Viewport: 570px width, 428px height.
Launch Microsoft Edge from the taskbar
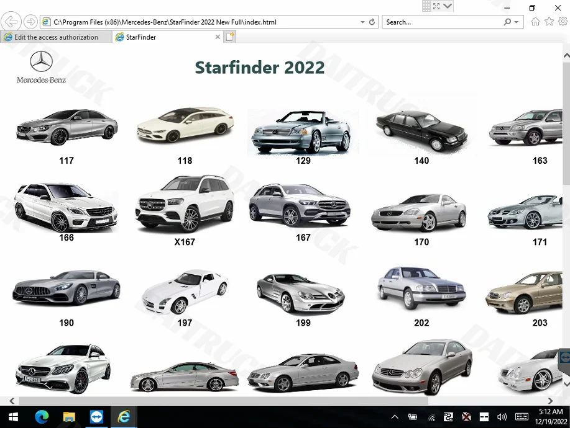pos(42,417)
